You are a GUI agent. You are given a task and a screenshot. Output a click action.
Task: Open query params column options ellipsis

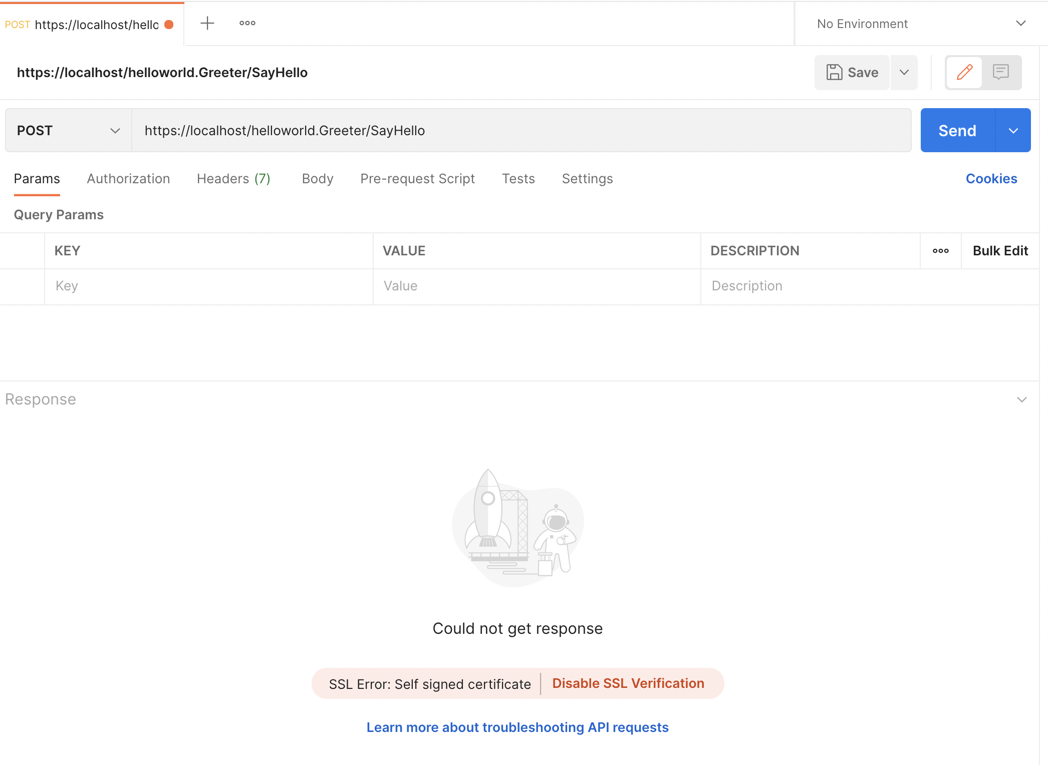pyautogui.click(x=940, y=251)
